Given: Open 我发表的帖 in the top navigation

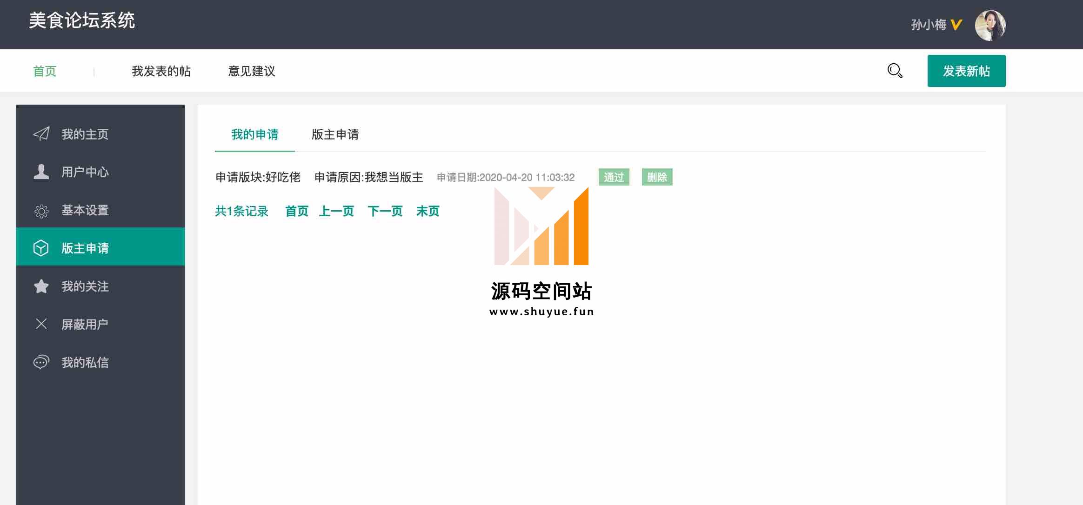Looking at the screenshot, I should [x=161, y=71].
